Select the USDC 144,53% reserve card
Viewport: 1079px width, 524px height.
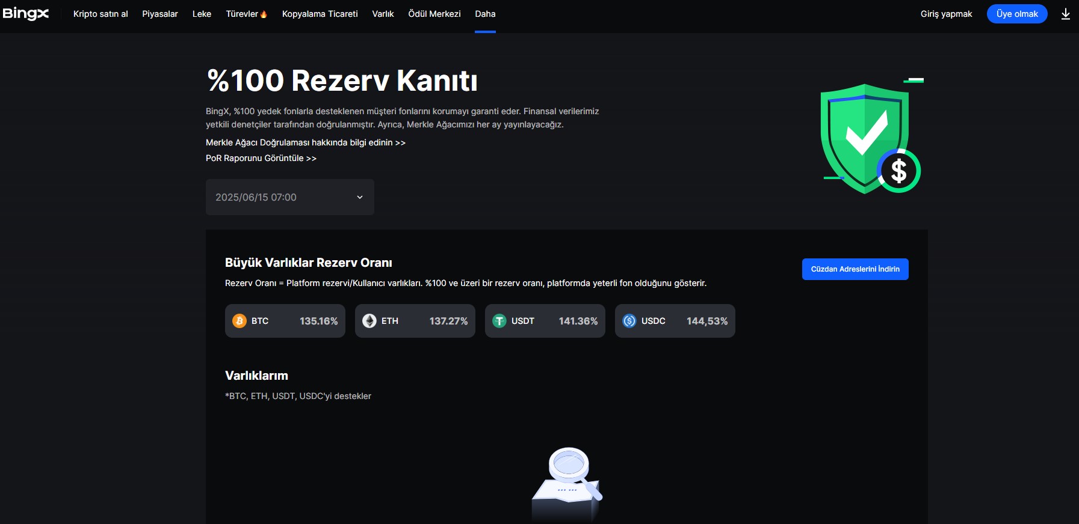pyautogui.click(x=675, y=321)
